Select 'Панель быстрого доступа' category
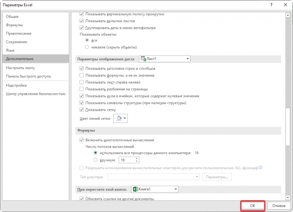Viewport: 293px width, 212px height. tap(28, 76)
